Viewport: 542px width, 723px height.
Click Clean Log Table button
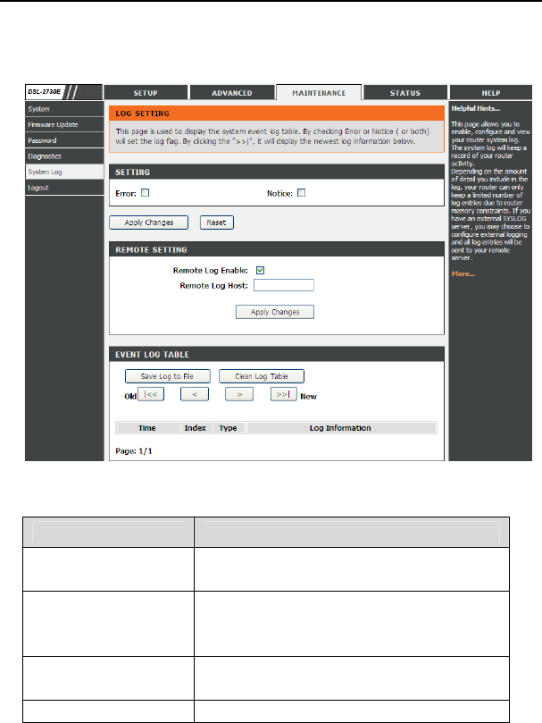pos(262,376)
